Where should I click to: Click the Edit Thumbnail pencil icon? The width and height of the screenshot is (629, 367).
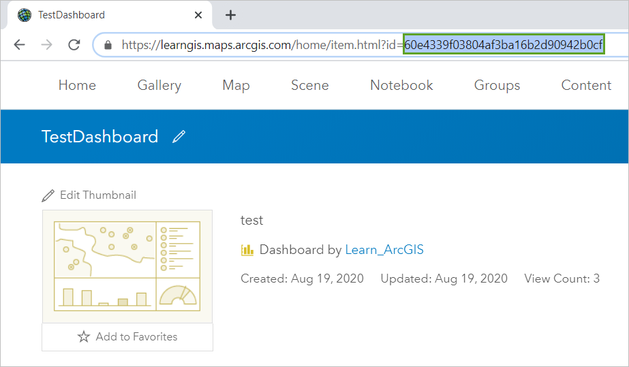(48, 195)
